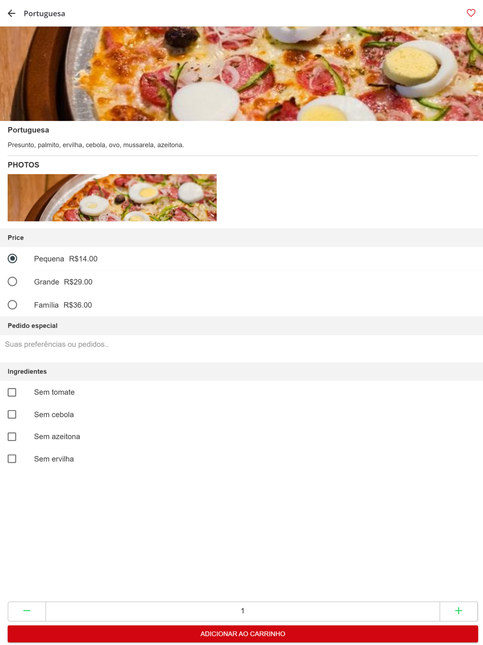
Task: Click the PHOTOS section heading
Action: tap(23, 165)
